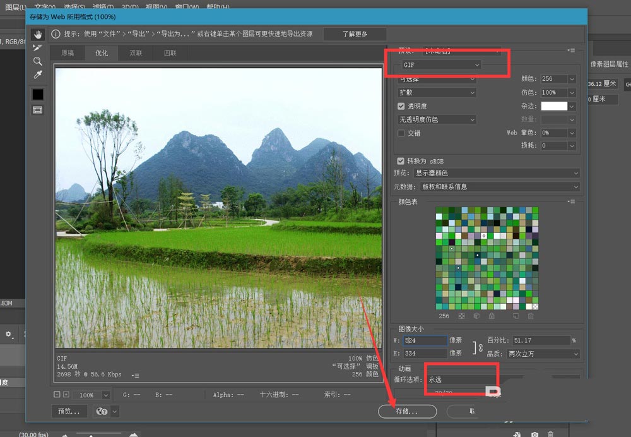Open the 无透明度仿色 dropdown
This screenshot has width=631, height=437.
click(437, 119)
